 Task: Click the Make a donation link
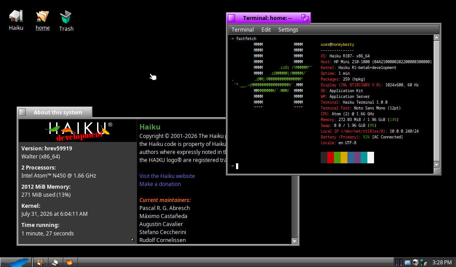[160, 184]
